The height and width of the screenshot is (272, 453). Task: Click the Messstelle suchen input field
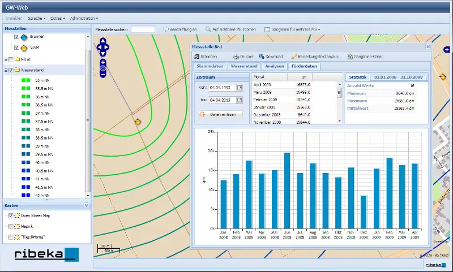click(x=143, y=29)
